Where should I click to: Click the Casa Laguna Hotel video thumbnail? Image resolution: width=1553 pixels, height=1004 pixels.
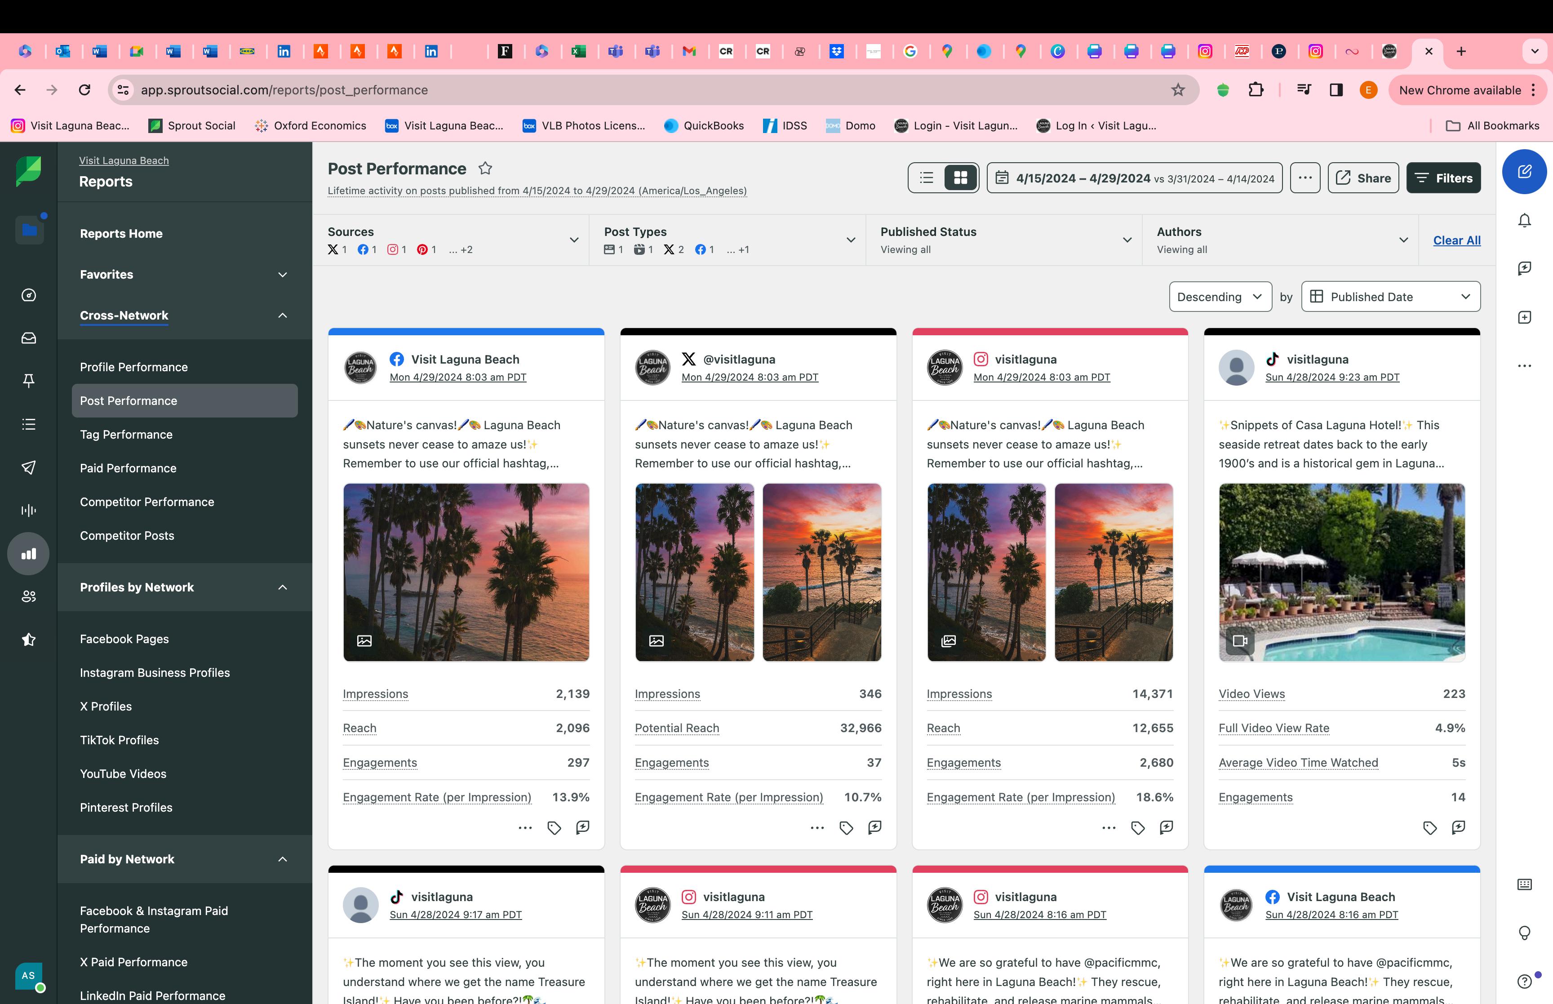point(1341,572)
